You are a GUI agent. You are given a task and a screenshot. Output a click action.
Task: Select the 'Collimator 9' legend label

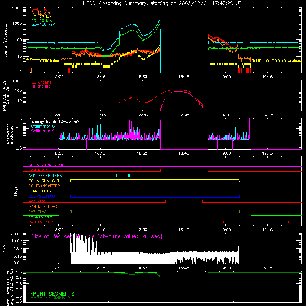click(x=43, y=131)
